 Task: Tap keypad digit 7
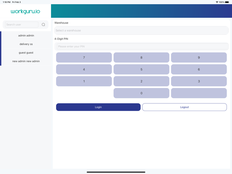click(84, 57)
